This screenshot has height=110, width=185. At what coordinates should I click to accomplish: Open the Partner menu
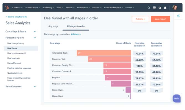(x=130, y=7)
